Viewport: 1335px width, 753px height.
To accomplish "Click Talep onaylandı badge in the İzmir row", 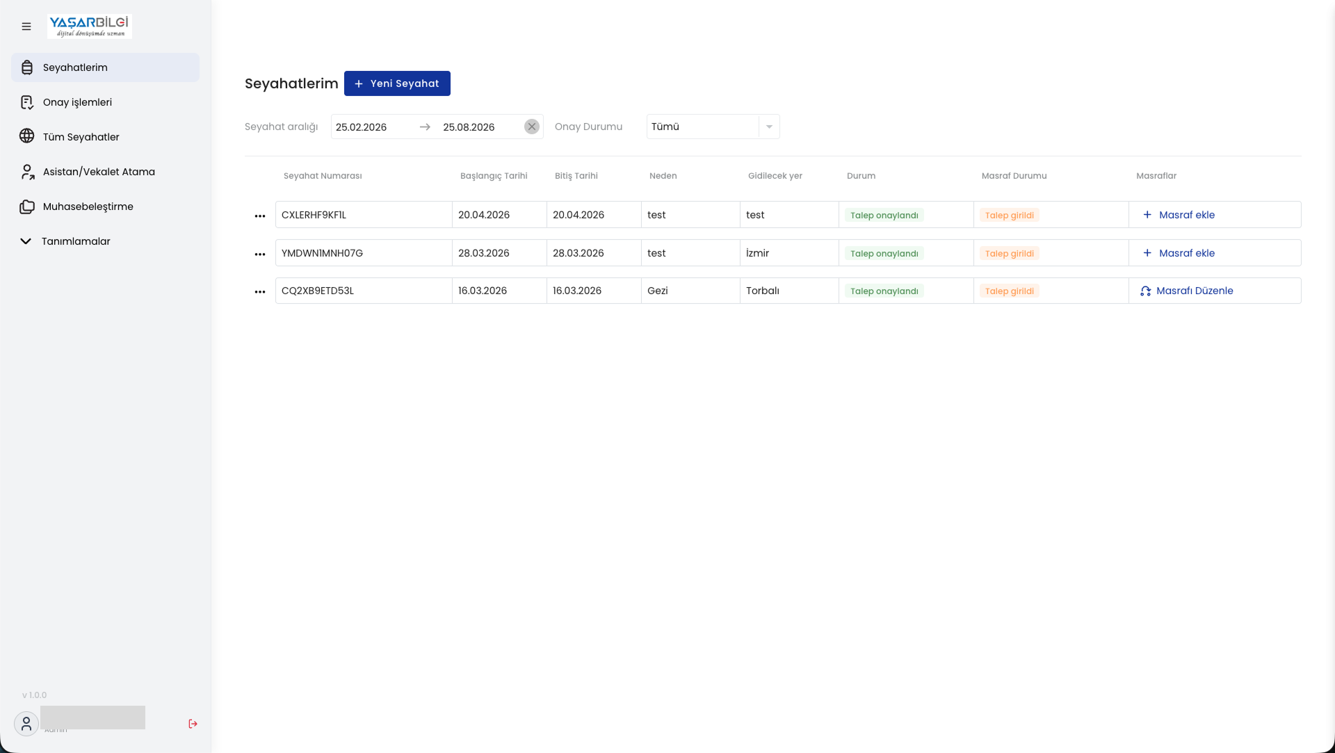I will point(884,254).
